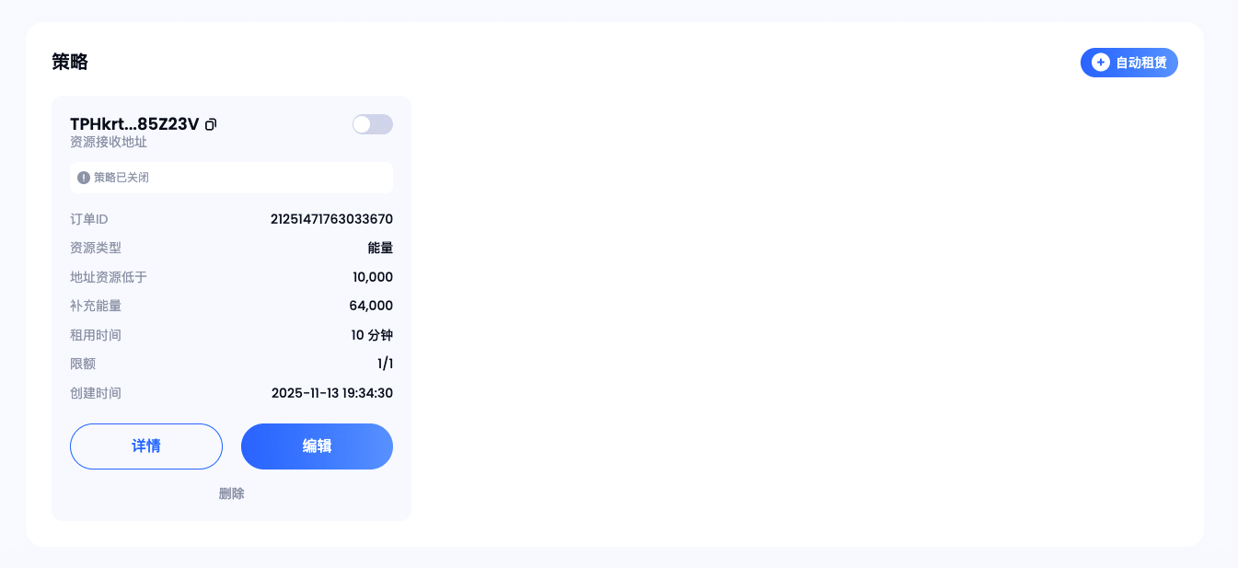Click the 策略 section heading
1238x568 pixels.
coord(70,62)
